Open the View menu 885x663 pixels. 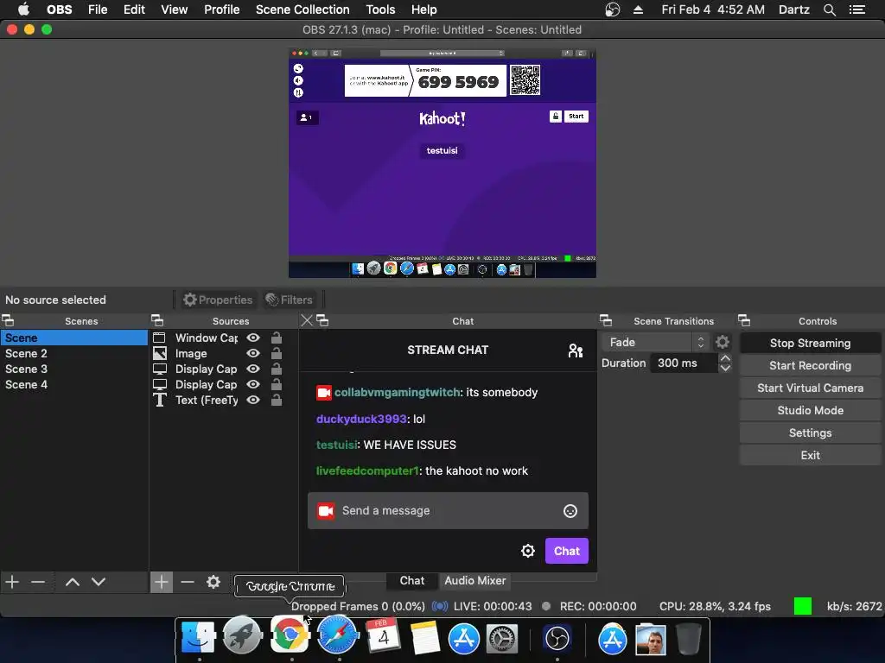[x=174, y=9]
